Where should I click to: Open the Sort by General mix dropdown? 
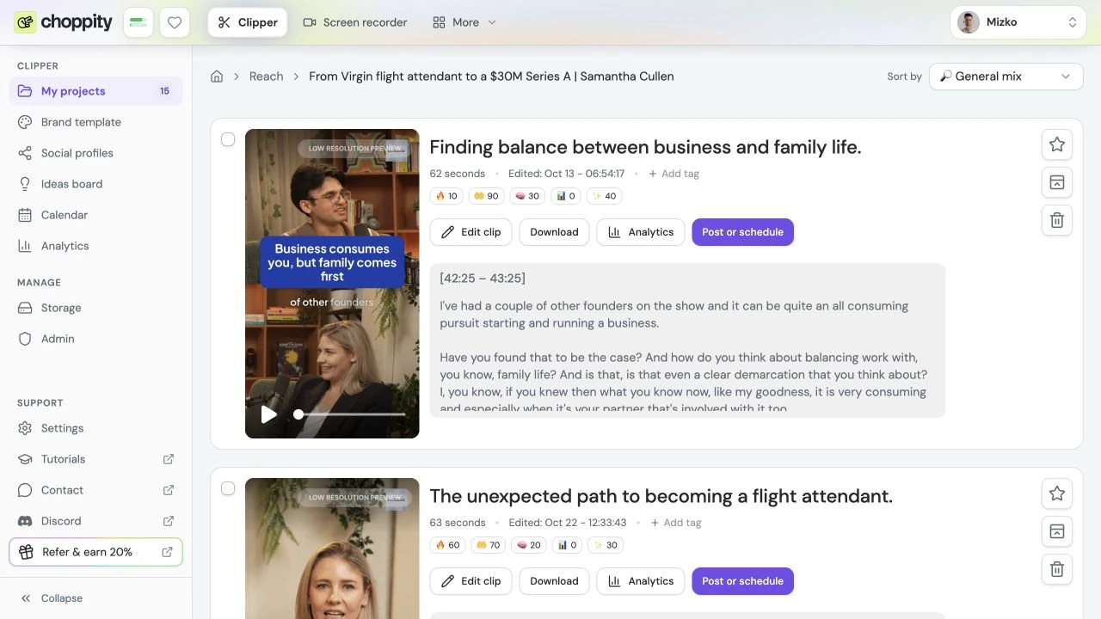coord(1006,77)
